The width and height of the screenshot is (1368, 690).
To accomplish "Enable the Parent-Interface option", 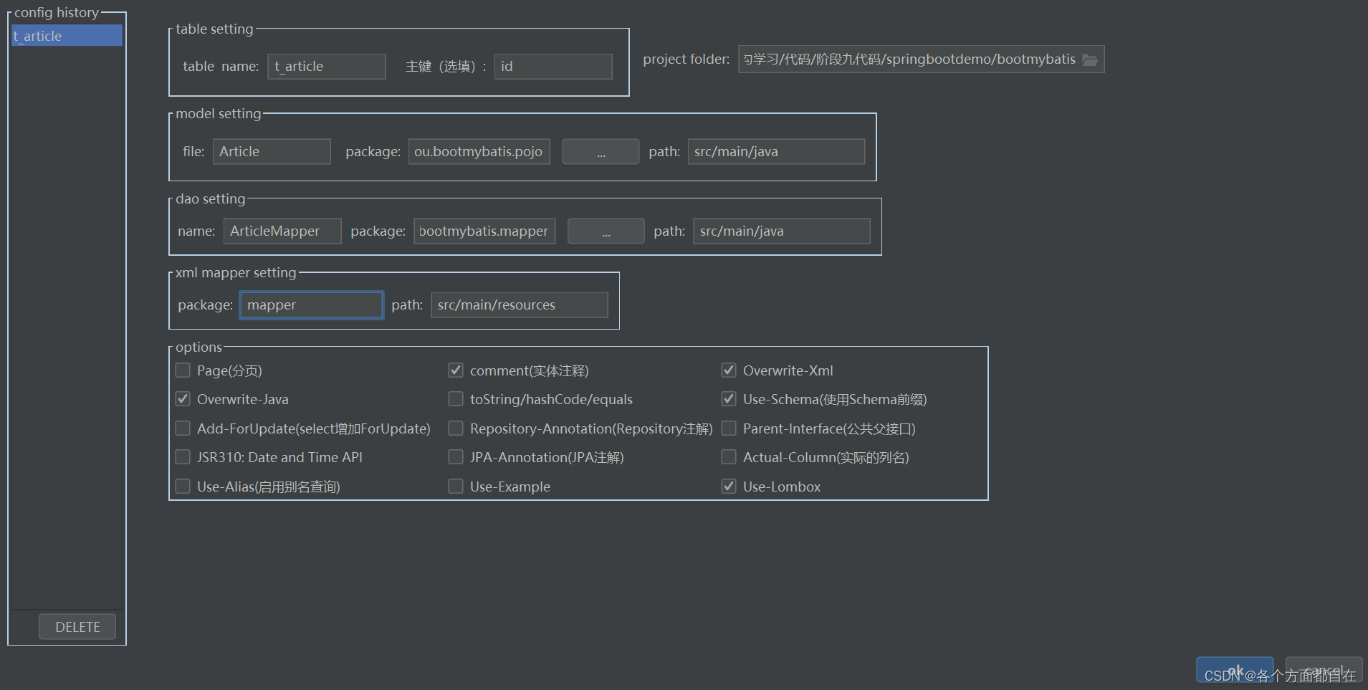I will 728,428.
